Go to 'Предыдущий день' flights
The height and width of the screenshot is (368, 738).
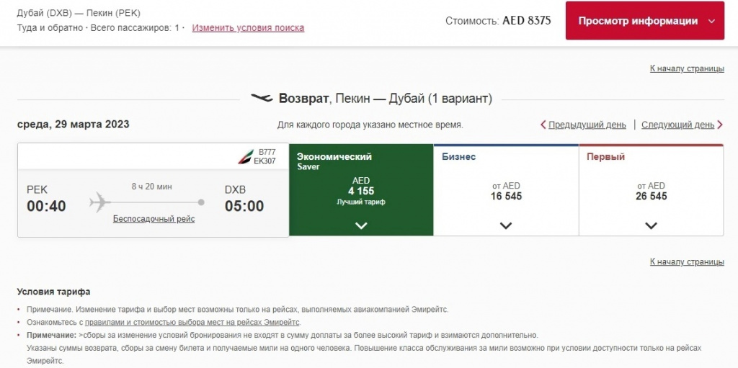[x=587, y=125]
